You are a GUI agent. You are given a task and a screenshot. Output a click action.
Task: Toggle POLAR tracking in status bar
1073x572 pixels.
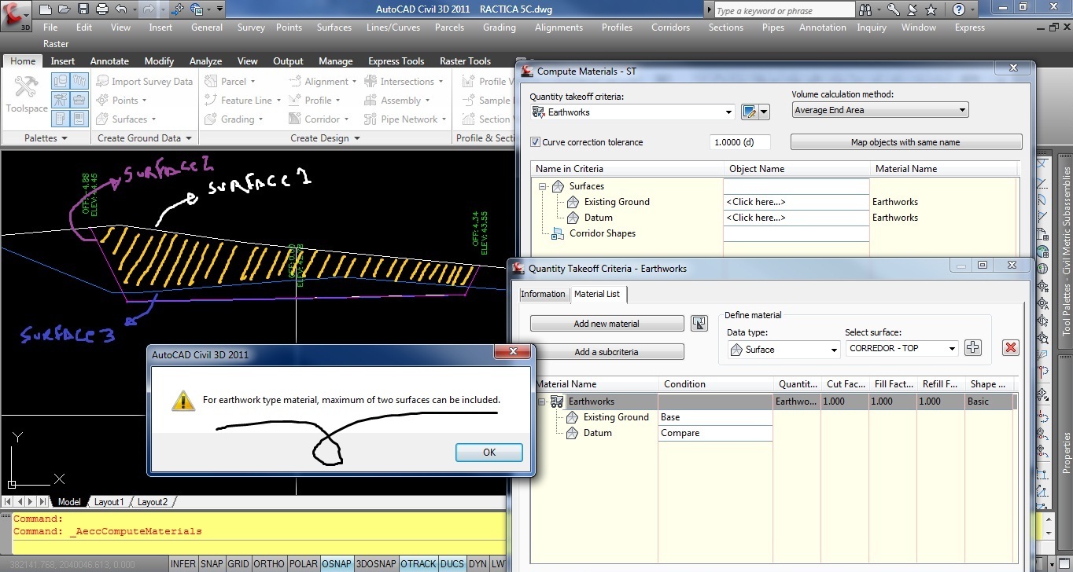coord(304,564)
